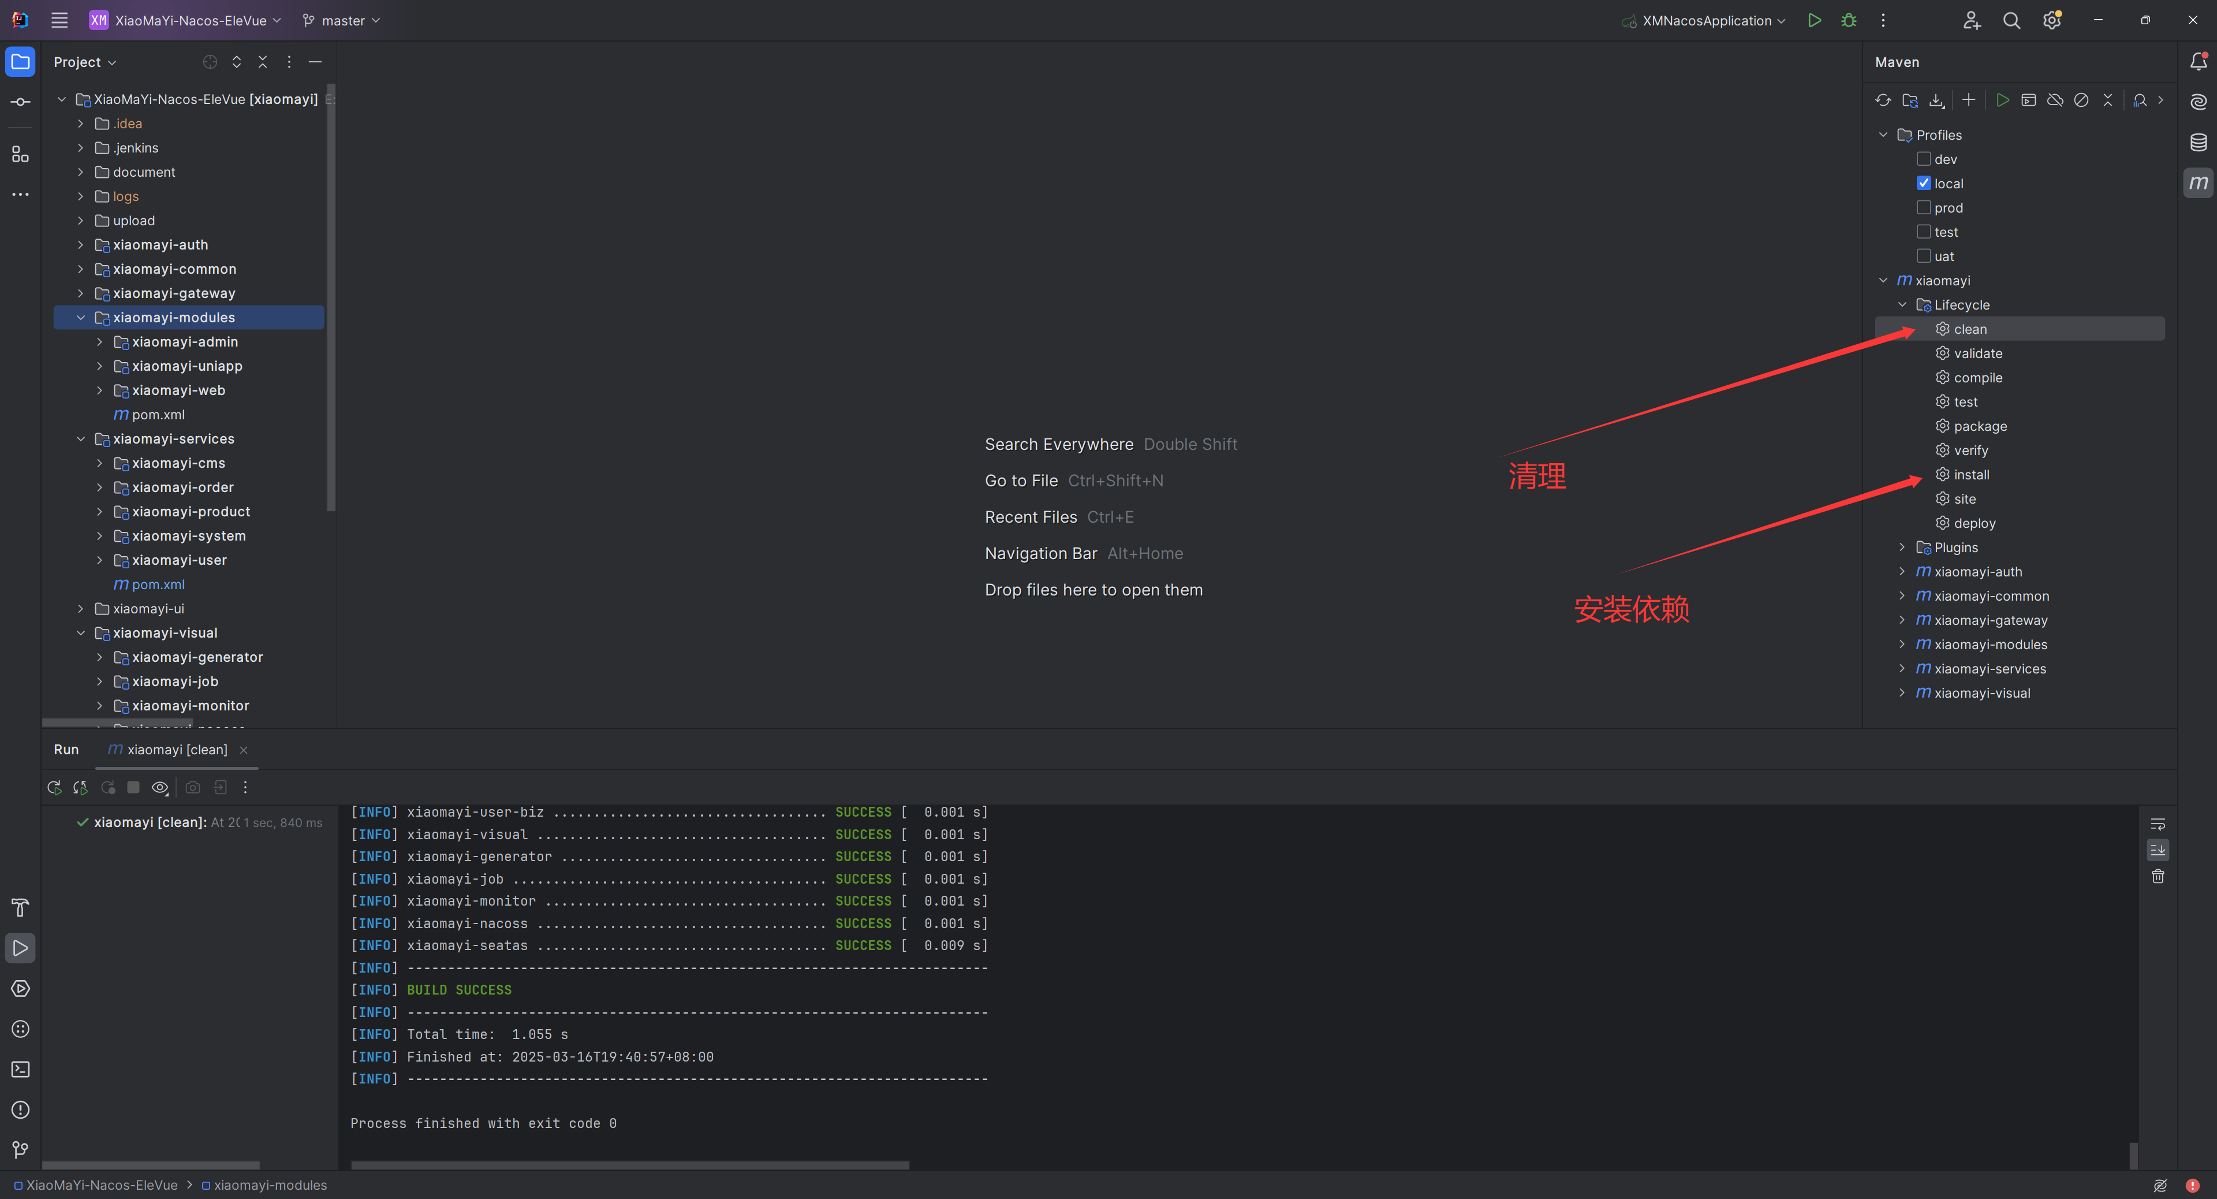Expand xiaomayi-gateway in Maven panel
Viewport: 2217px width, 1199px height.
(x=1902, y=620)
